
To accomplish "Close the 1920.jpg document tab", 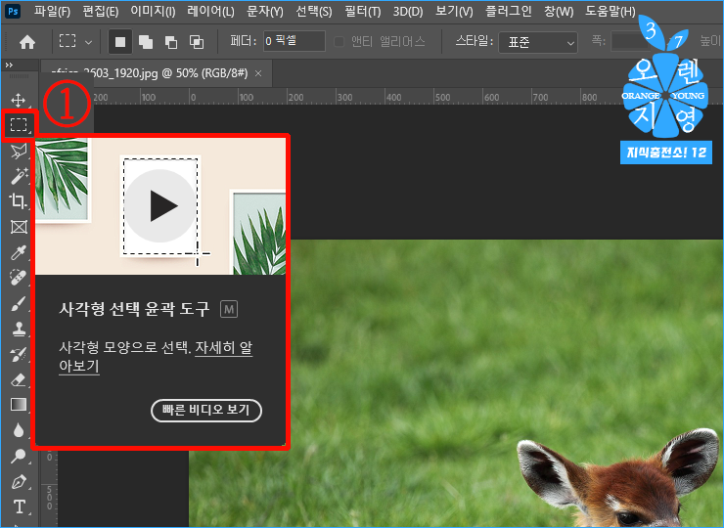I will pyautogui.click(x=258, y=73).
